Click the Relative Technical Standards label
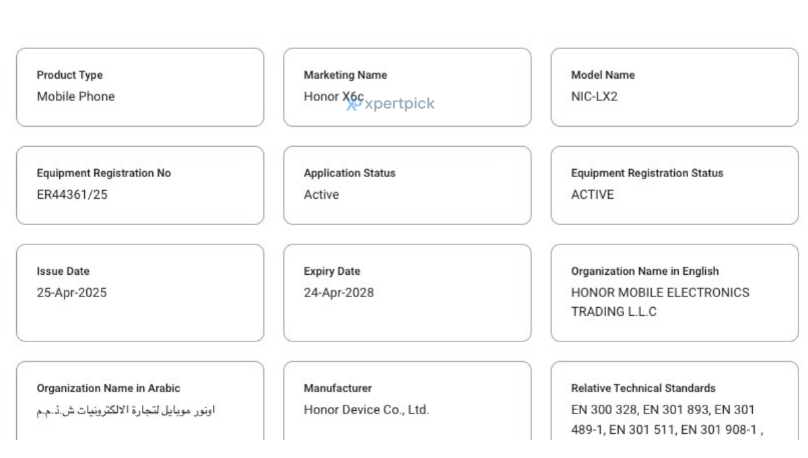This screenshot has width=808, height=458. click(643, 389)
